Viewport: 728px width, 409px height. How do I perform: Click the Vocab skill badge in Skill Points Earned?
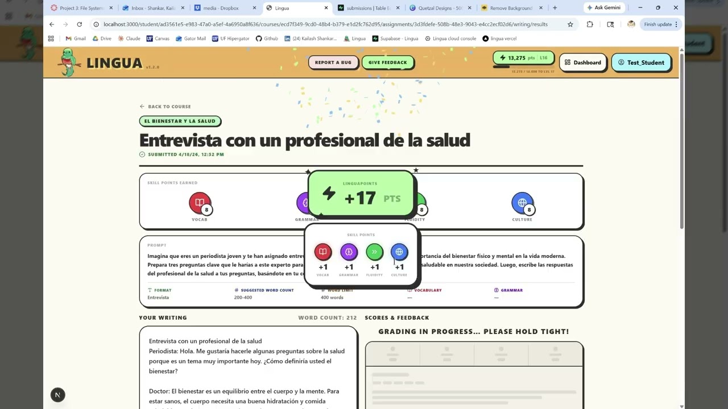[x=200, y=203]
